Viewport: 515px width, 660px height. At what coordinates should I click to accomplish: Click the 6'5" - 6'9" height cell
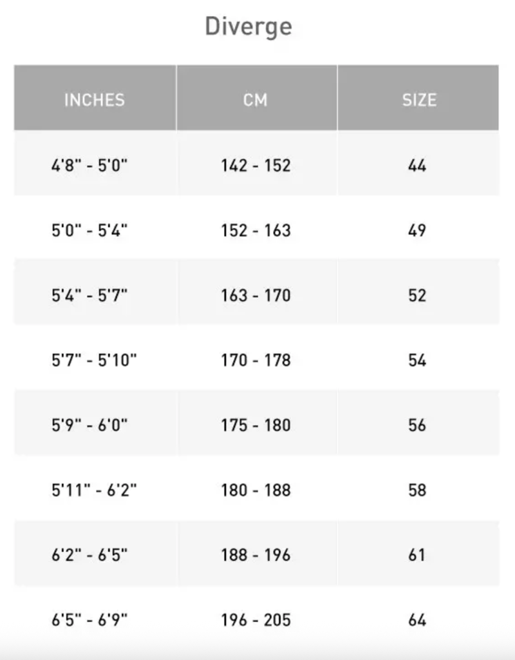(89, 620)
